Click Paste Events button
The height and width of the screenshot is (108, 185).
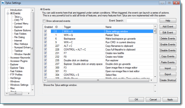tap(168, 62)
